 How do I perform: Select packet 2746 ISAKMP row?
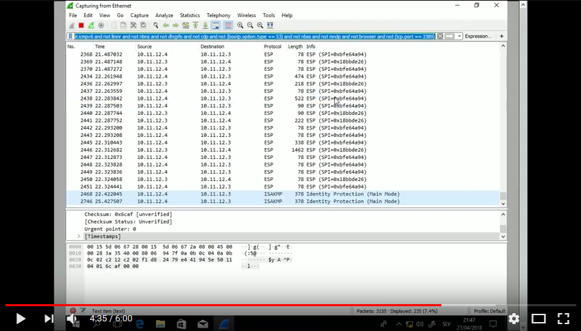click(x=283, y=201)
